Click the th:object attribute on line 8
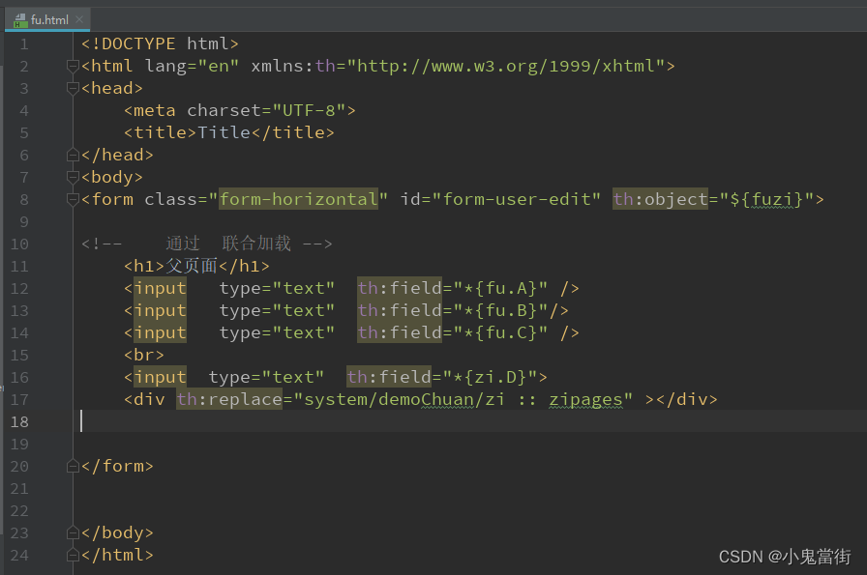This screenshot has height=575, width=867. pos(660,199)
